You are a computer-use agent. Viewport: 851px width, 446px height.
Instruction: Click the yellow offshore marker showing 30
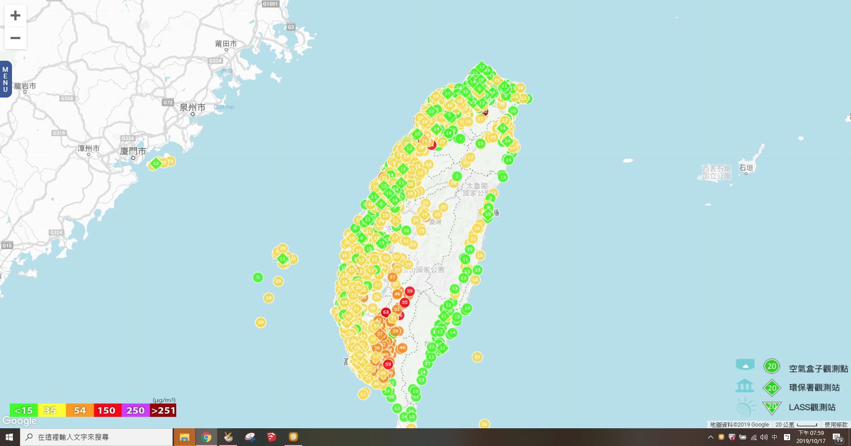point(261,322)
